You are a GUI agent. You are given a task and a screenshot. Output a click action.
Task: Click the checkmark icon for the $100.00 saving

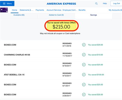pos(84,75)
